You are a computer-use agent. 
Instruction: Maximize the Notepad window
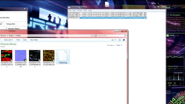click(158, 7)
